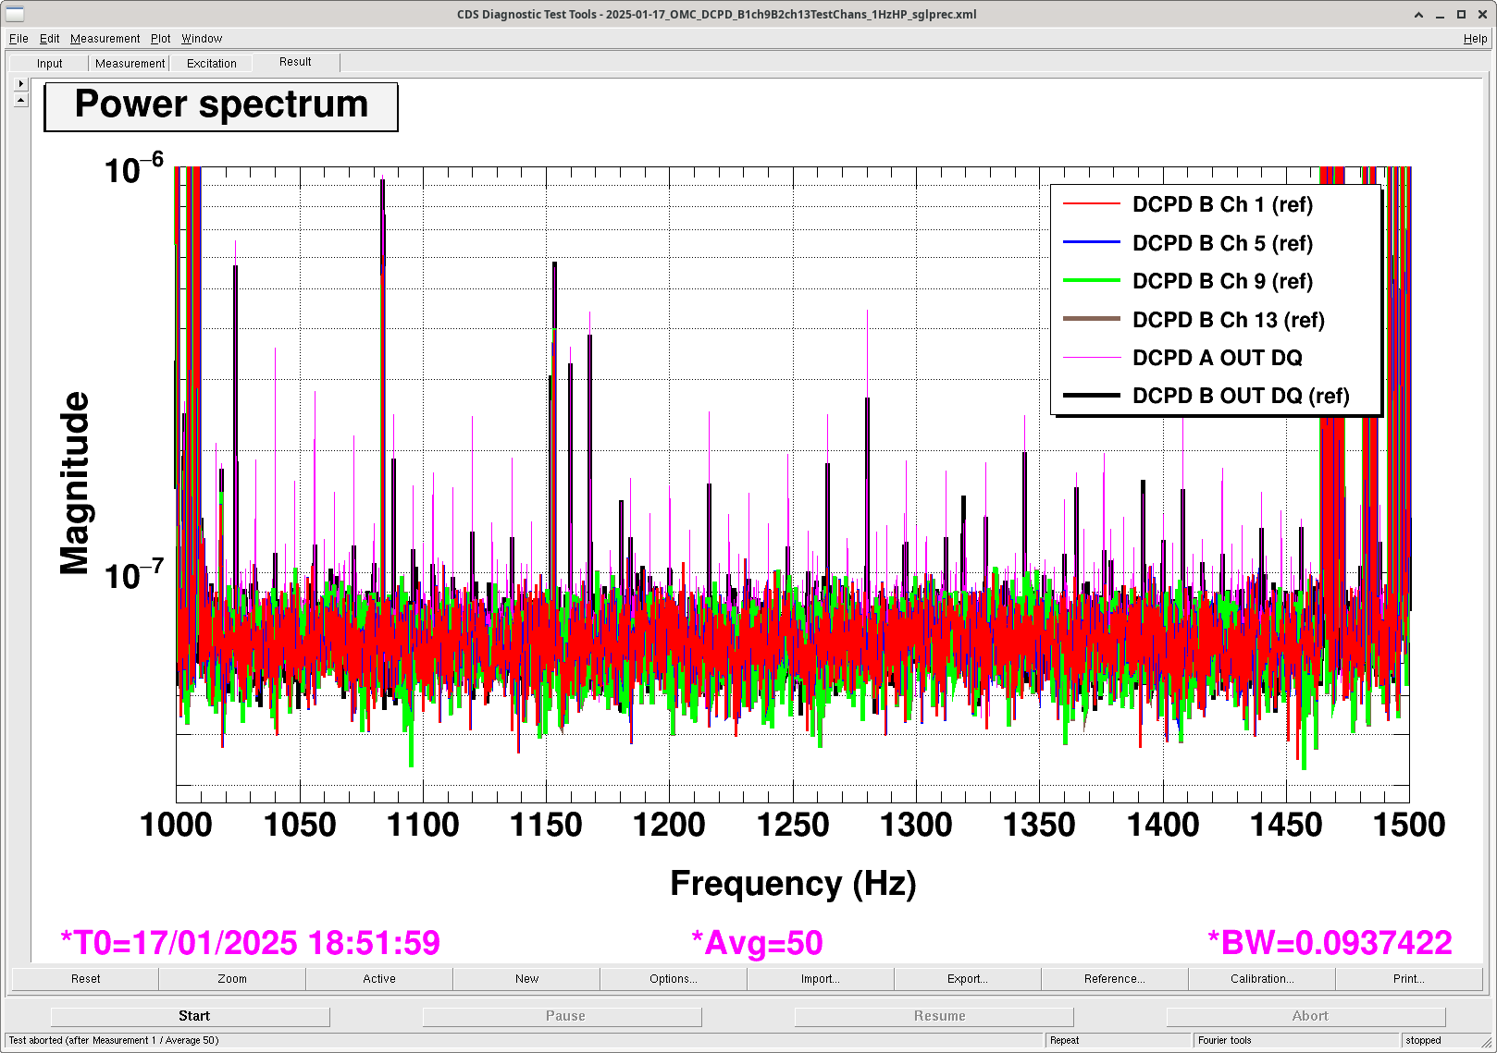Viewport: 1497px width, 1053px height.
Task: Click the Abort button
Action: point(1306,1016)
